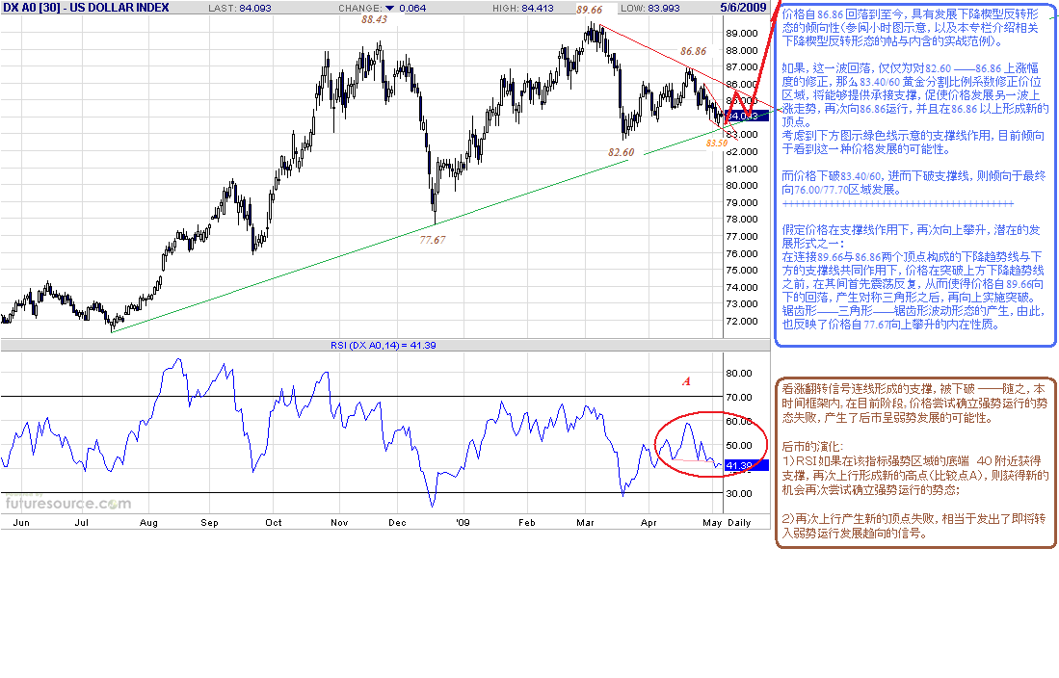Viewport: 1059px width, 678px height.
Task: Click the 60.00 RSI axis label
Action: (x=739, y=422)
